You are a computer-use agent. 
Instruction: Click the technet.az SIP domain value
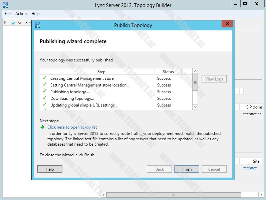252,114
